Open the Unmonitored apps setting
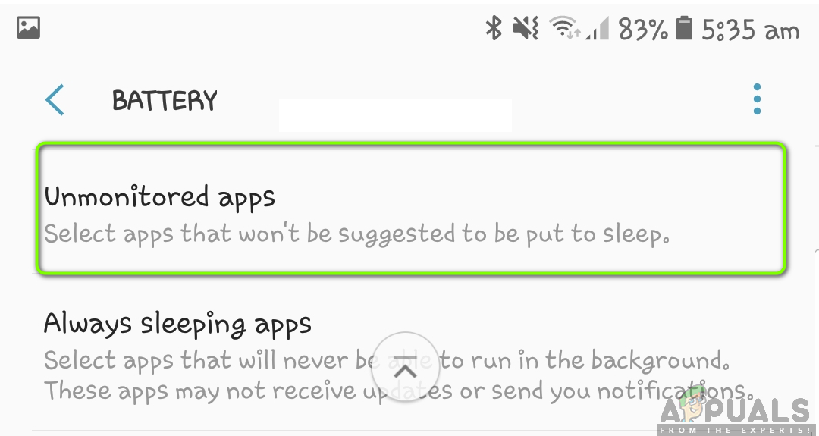 [x=411, y=209]
